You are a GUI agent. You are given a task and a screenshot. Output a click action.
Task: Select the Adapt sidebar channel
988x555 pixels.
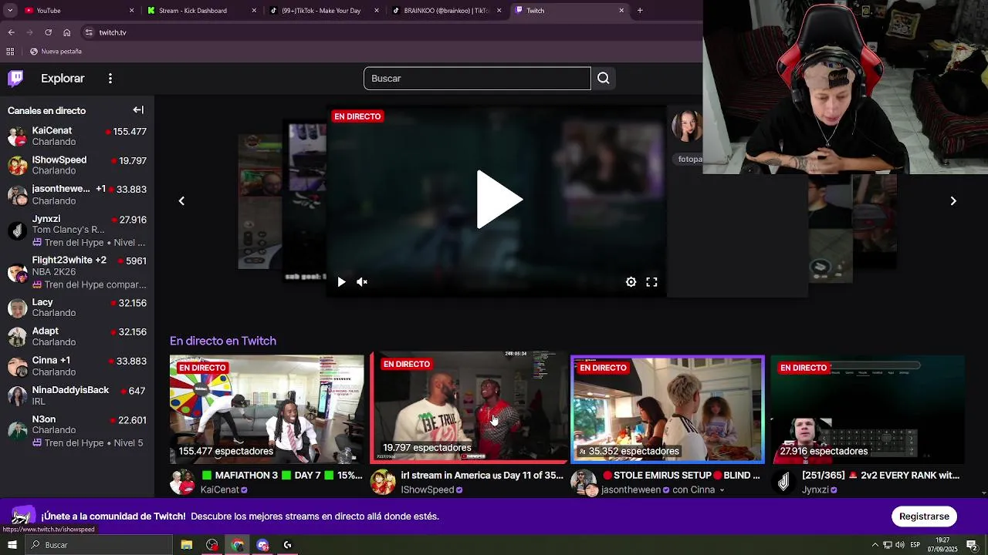pos(77,337)
